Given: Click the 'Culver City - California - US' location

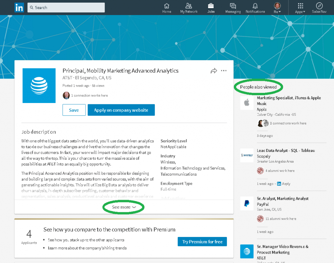Looking at the screenshot, I should tap(276, 114).
